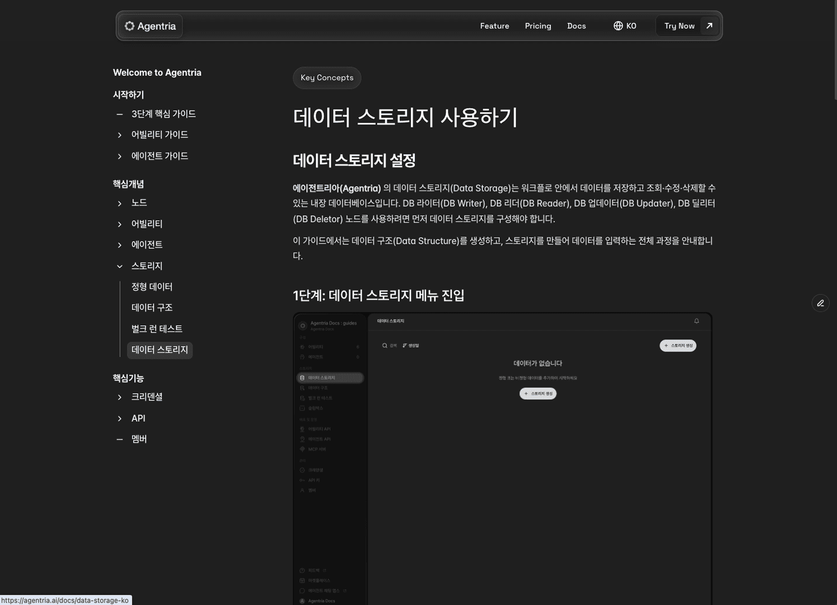
Task: Click 에이전트 채팅 앱스 chat icon in screenshot
Action: 302,590
